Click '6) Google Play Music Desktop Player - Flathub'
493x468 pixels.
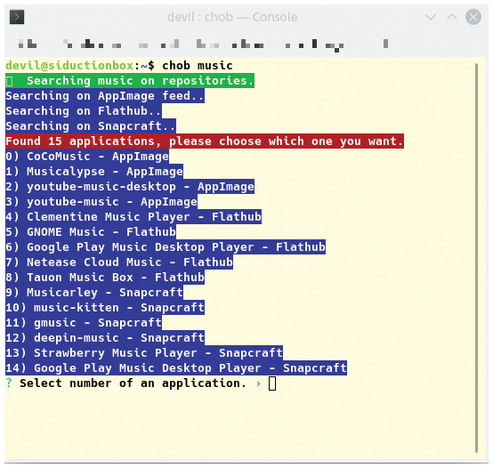tap(166, 246)
